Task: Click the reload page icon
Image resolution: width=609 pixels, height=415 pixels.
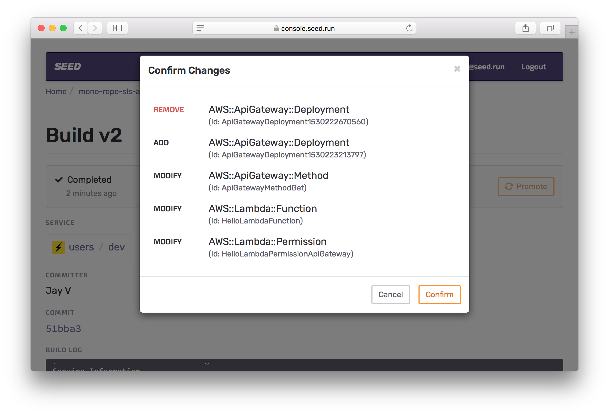Action: [409, 28]
